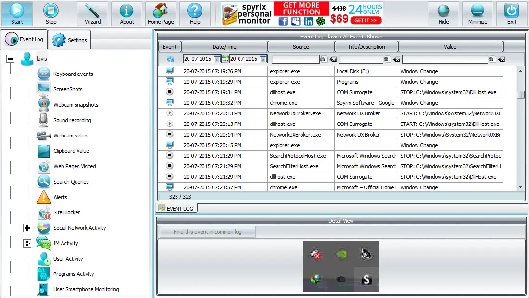Screen dimensions: 529x298
Task: Clear the Title/Description filter
Action: coord(397,59)
